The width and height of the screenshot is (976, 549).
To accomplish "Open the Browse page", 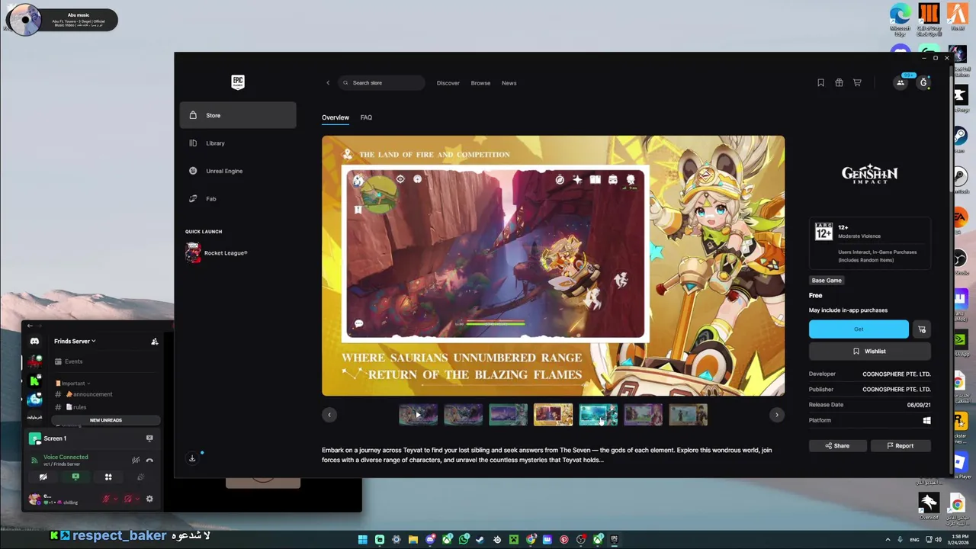I will pyautogui.click(x=480, y=82).
